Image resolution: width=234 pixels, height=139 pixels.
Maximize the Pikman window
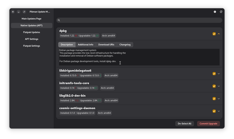24,12
